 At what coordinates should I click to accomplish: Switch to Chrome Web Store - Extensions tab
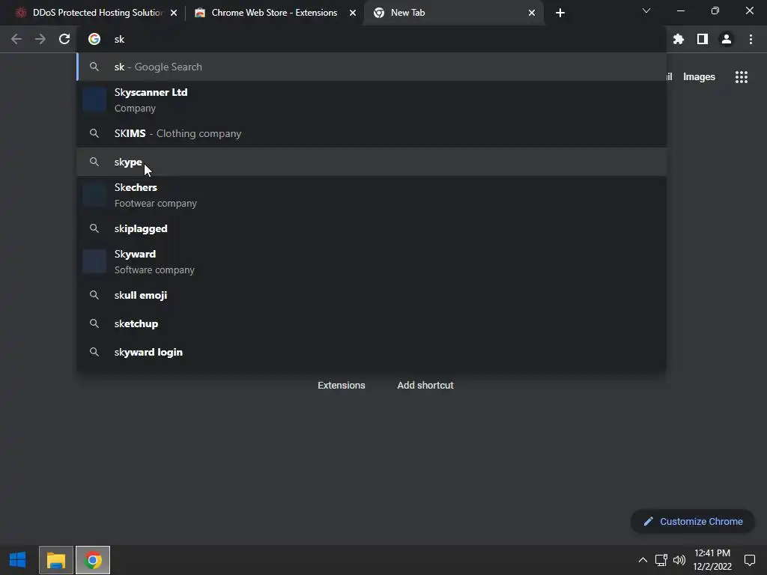point(274,13)
